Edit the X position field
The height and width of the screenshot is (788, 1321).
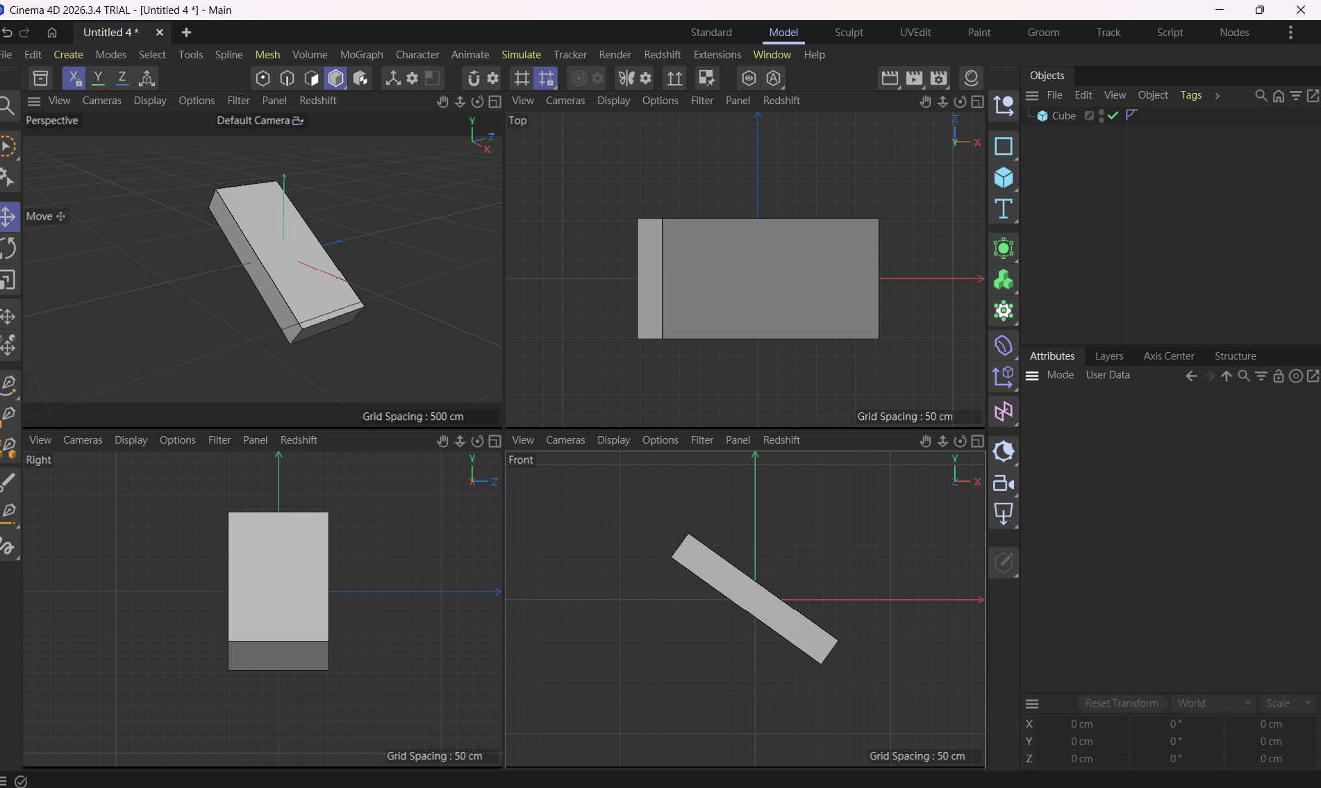point(1081,724)
